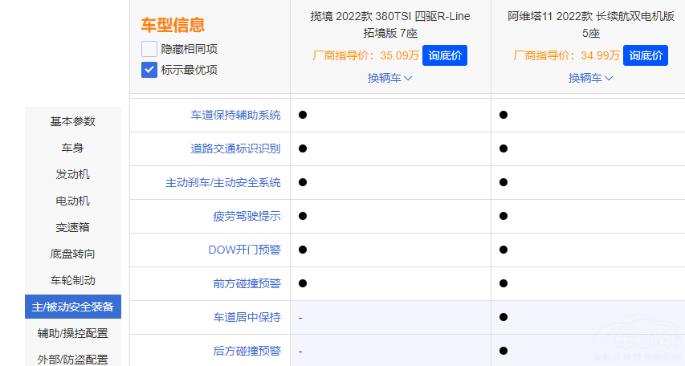Open 道路交通标识识别 feature link
The height and width of the screenshot is (366, 685).
pos(235,148)
